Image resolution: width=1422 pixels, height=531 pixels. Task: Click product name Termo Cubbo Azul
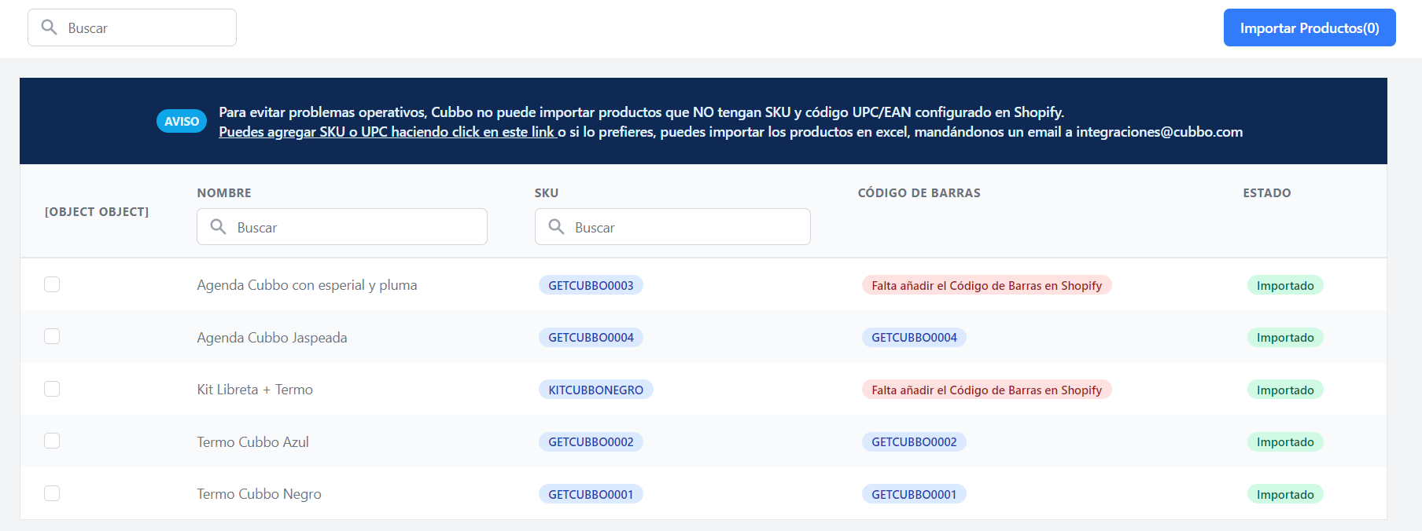pyautogui.click(x=252, y=442)
